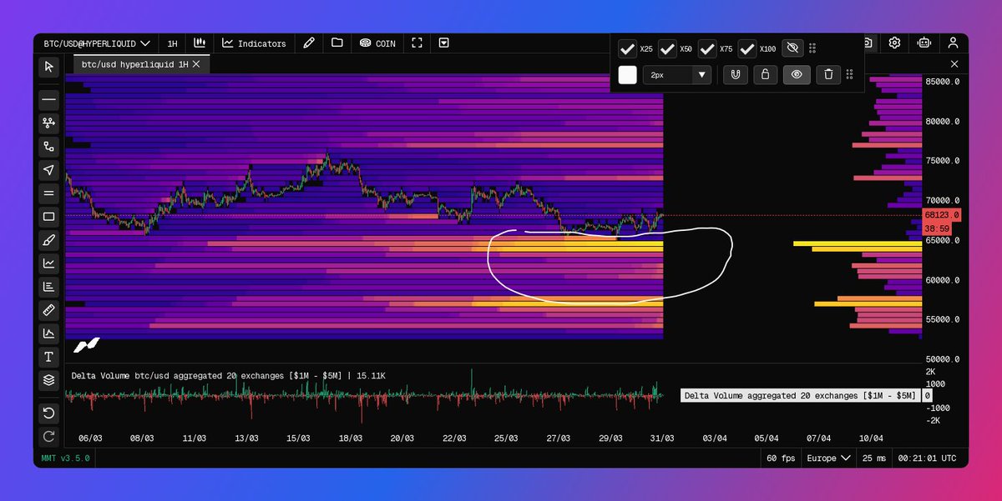Open the chart type candlestick icon
This screenshot has height=501, width=1002.
pos(200,43)
